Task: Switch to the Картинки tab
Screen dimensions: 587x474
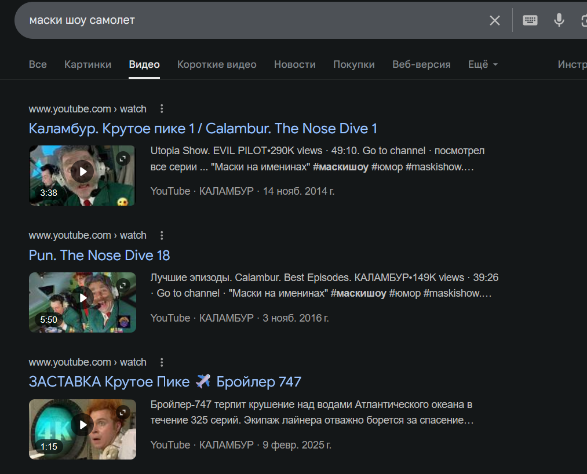Action: point(87,64)
